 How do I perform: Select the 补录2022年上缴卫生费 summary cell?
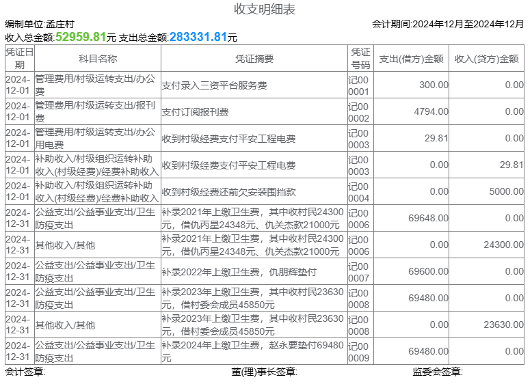pyautogui.click(x=239, y=272)
